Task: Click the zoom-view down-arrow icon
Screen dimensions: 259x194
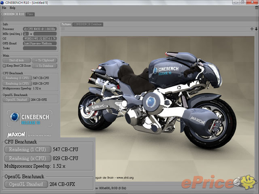Action: pyautogui.click(x=256, y=29)
